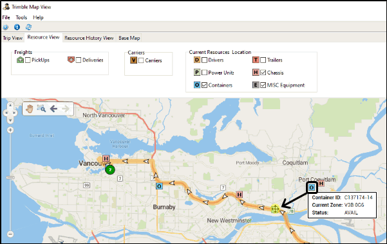Image resolution: width=387 pixels, height=244 pixels.
Task: Open the blue info icon in toolbar
Action: 17,27
